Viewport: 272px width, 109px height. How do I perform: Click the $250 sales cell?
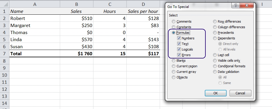77,26
